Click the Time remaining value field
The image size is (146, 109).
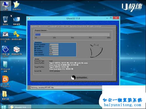click(x=54, y=54)
